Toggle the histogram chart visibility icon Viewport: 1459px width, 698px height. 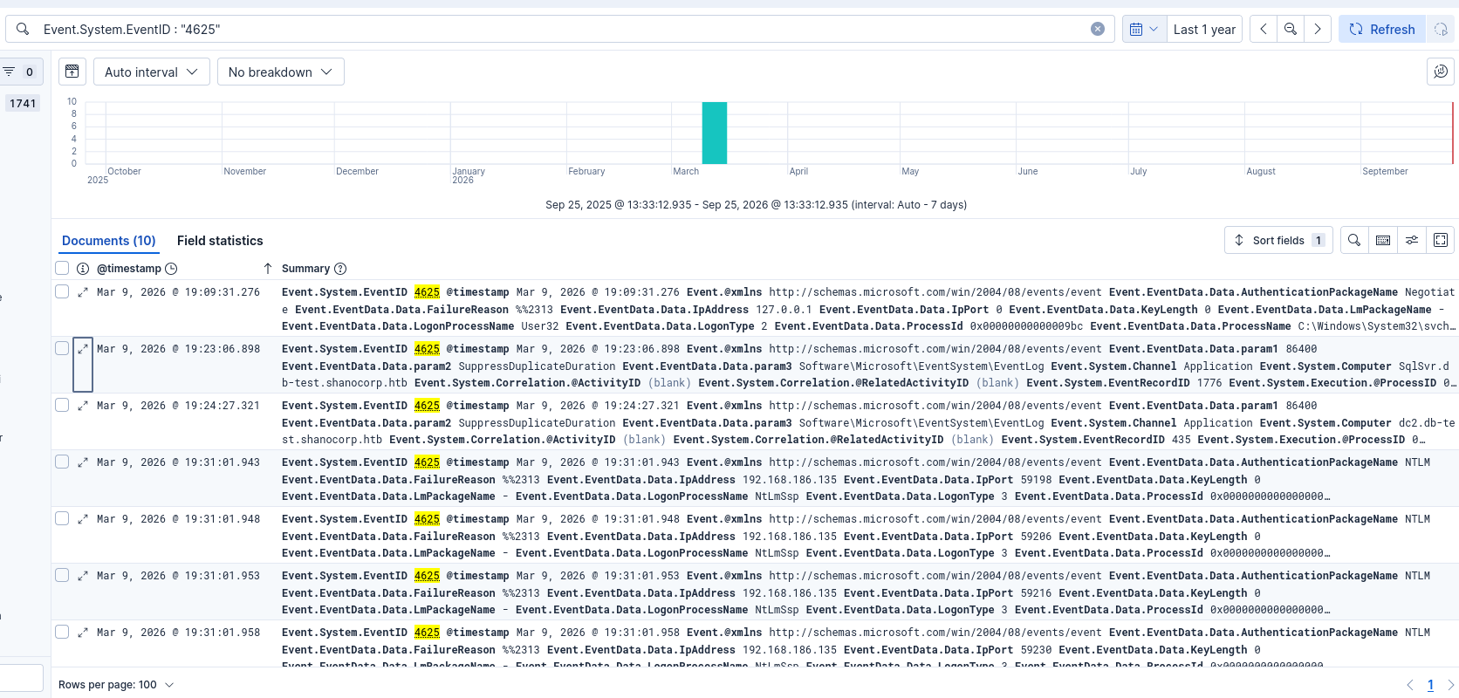coord(72,72)
